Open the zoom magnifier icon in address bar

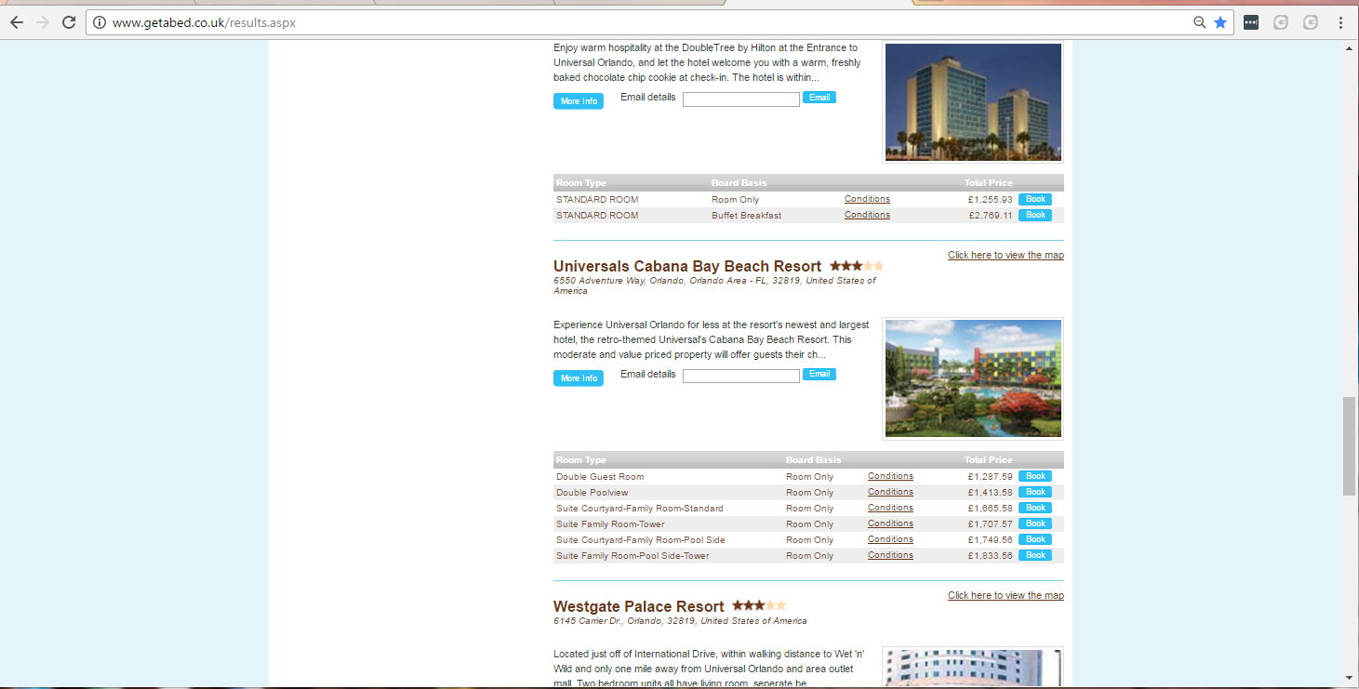[x=1200, y=22]
